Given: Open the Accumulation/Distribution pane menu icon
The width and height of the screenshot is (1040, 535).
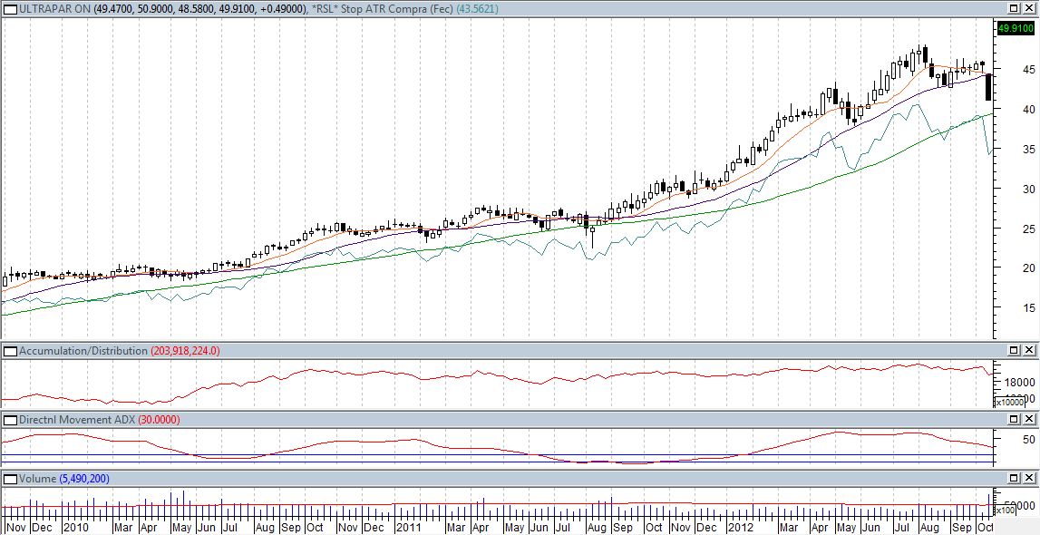Looking at the screenshot, I should [x=9, y=350].
